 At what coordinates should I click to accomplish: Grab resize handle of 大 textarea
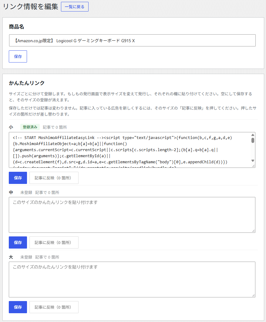click(x=253, y=295)
